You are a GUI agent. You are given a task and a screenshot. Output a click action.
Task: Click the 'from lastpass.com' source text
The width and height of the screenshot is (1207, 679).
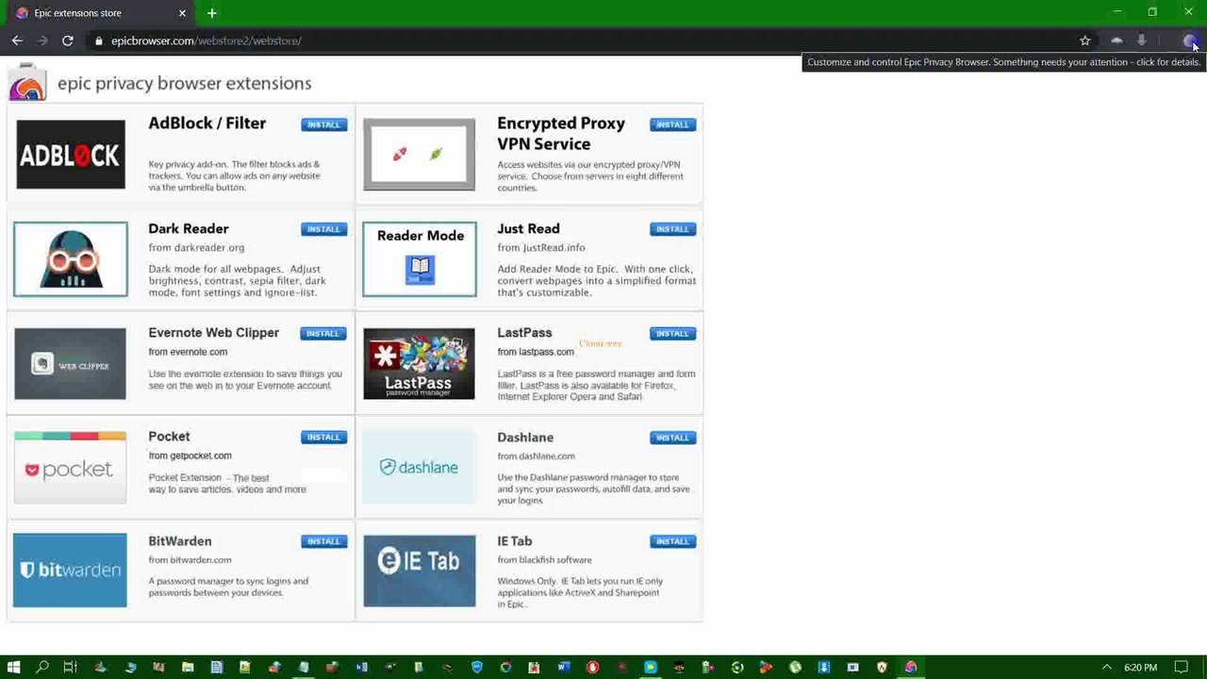pos(536,352)
